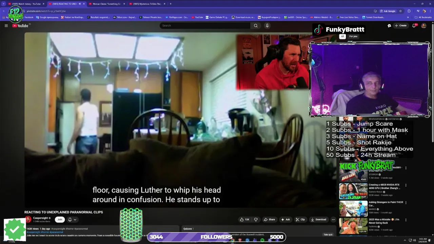Show hidden icons in system tray
The height and width of the screenshot is (244, 434).
point(405,240)
